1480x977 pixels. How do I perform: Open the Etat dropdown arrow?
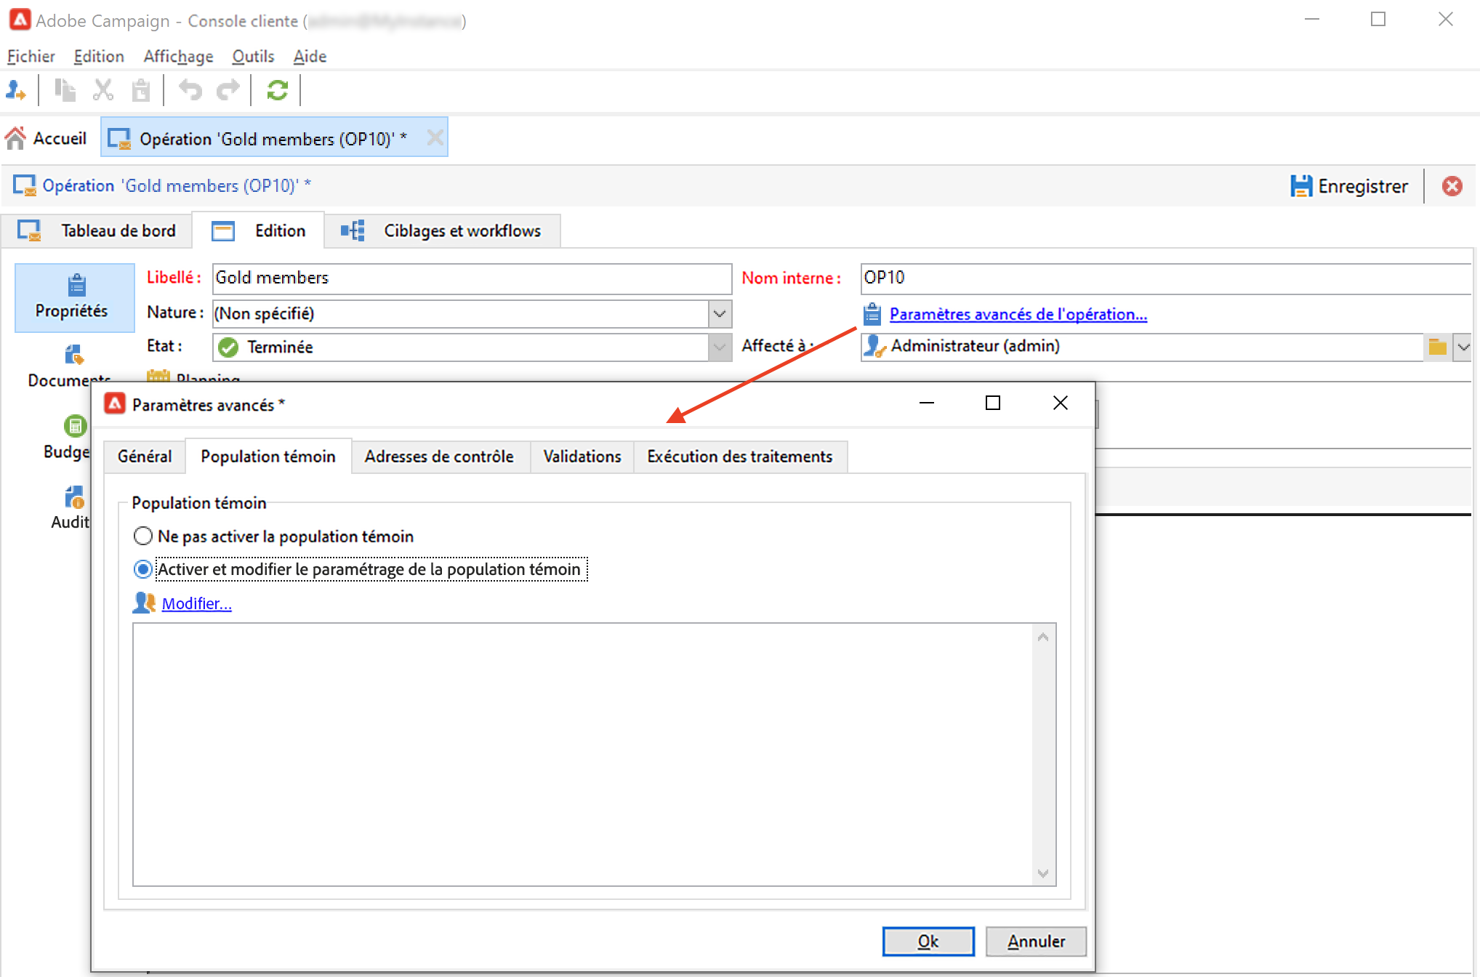(x=719, y=347)
